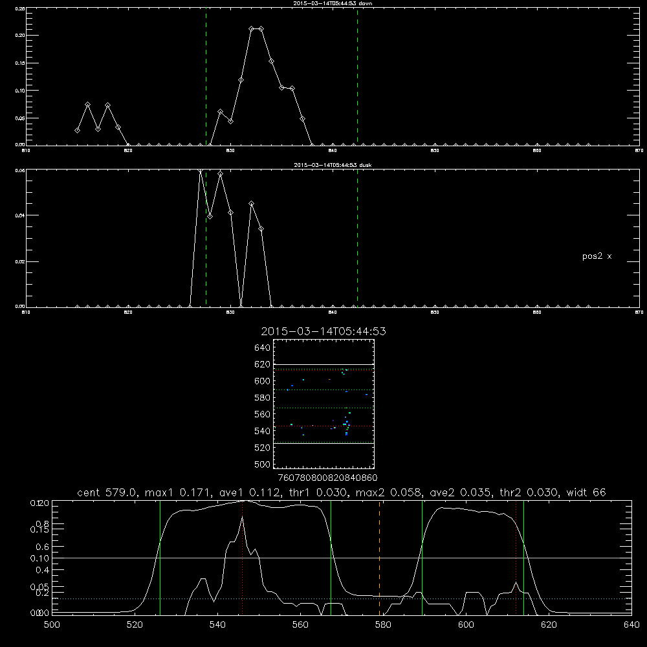Screen dimensions: 647x647
Task: Click the x-axis label 560 of bottom plot
Action: [300, 625]
